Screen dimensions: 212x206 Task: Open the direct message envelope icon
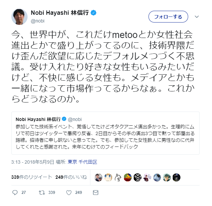[x=96, y=193]
